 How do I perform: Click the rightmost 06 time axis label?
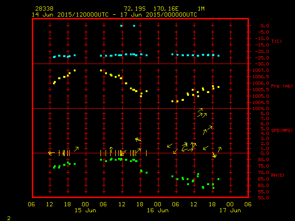pos(248,204)
